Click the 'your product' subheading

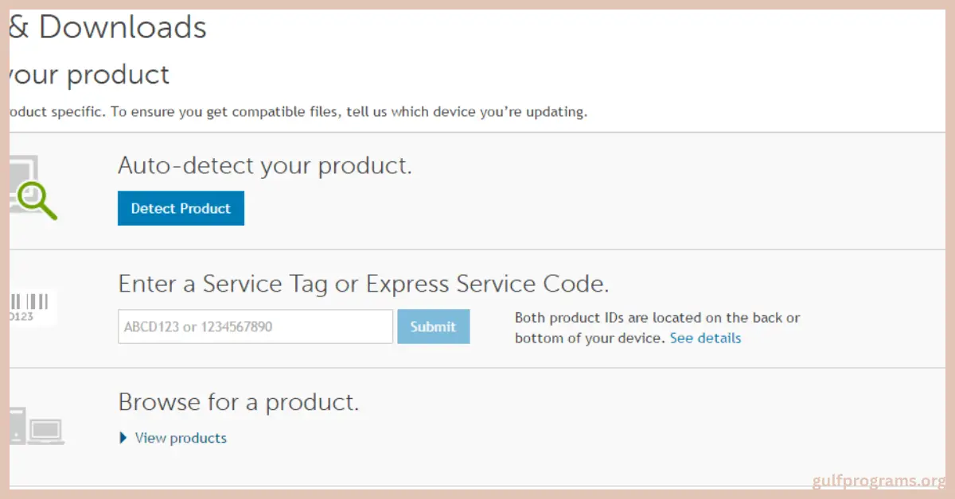click(89, 75)
